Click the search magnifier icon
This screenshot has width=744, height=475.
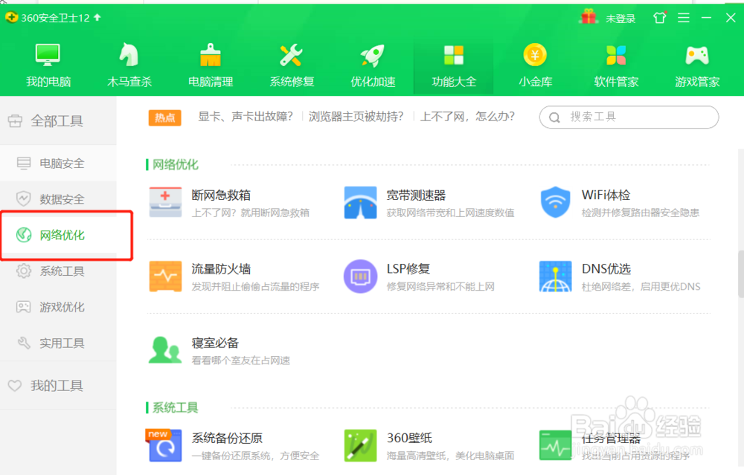(x=554, y=117)
